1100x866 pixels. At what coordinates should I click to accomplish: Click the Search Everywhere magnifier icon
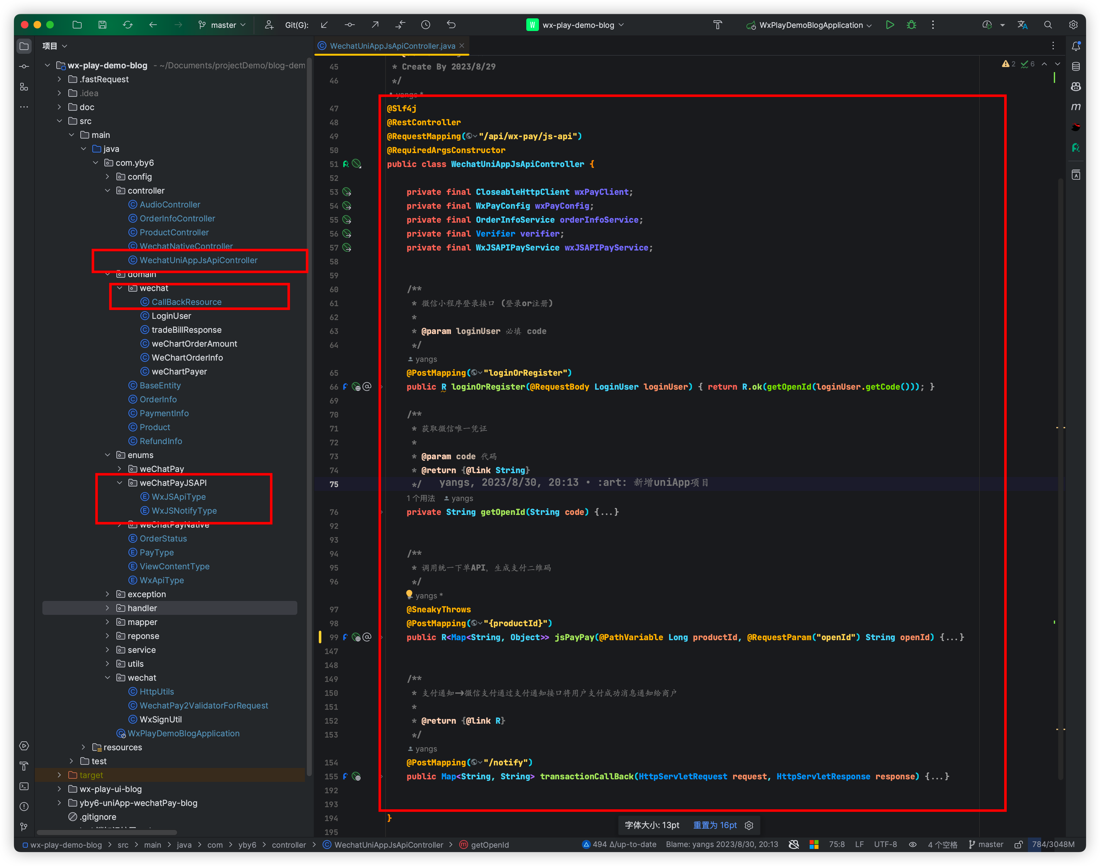[x=1048, y=25]
